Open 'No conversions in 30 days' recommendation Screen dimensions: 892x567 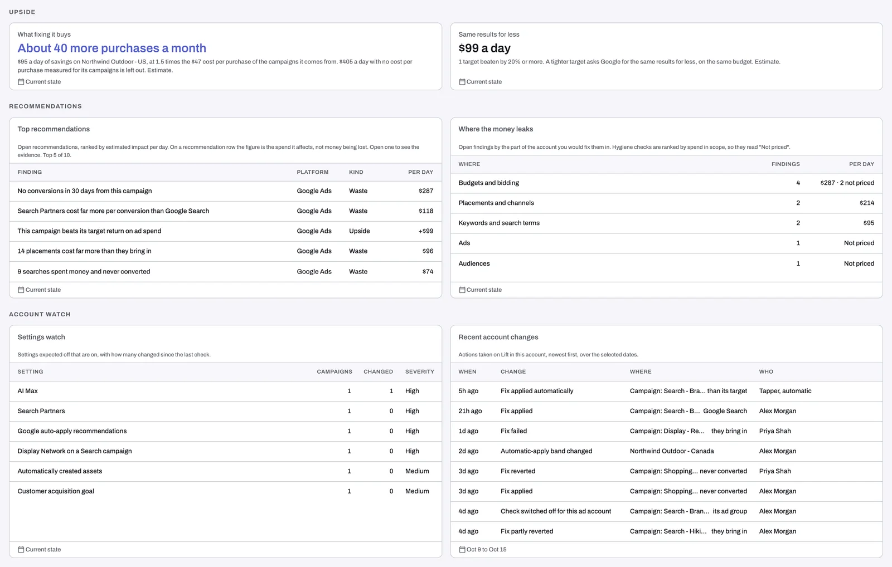[225, 191]
